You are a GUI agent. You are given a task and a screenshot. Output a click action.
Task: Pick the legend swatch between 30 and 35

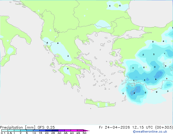[61, 130]
